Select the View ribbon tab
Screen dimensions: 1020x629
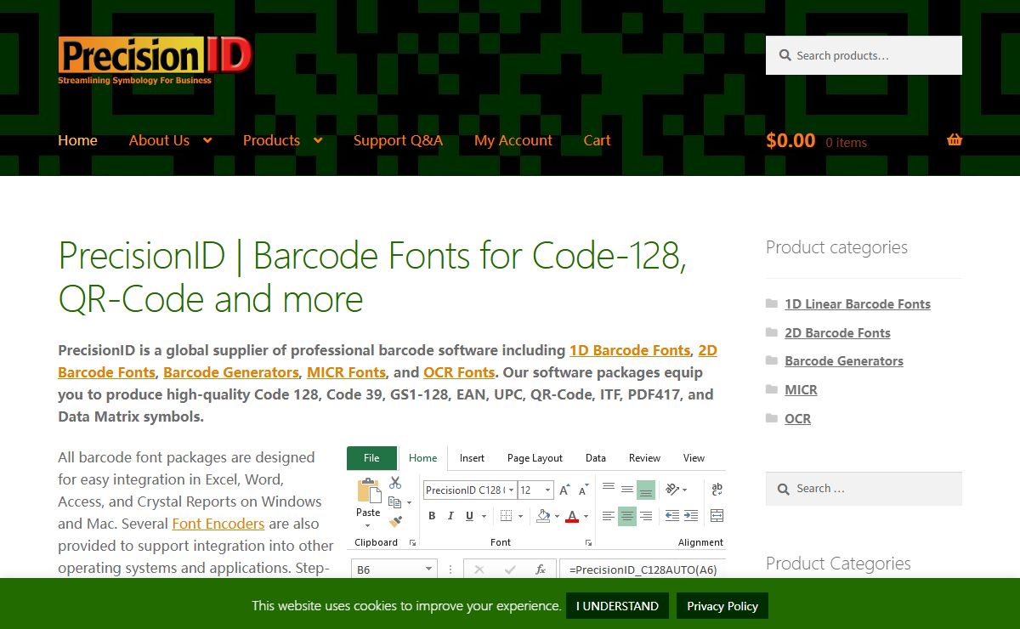click(694, 458)
